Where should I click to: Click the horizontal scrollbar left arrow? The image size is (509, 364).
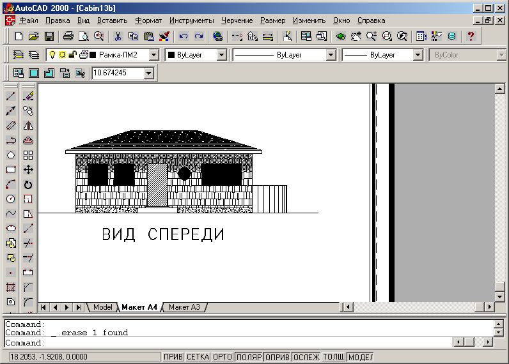[348, 307]
